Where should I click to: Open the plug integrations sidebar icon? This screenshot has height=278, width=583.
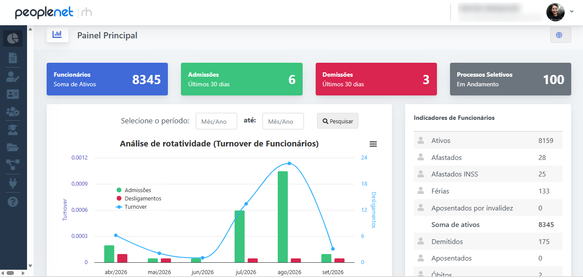click(13, 184)
